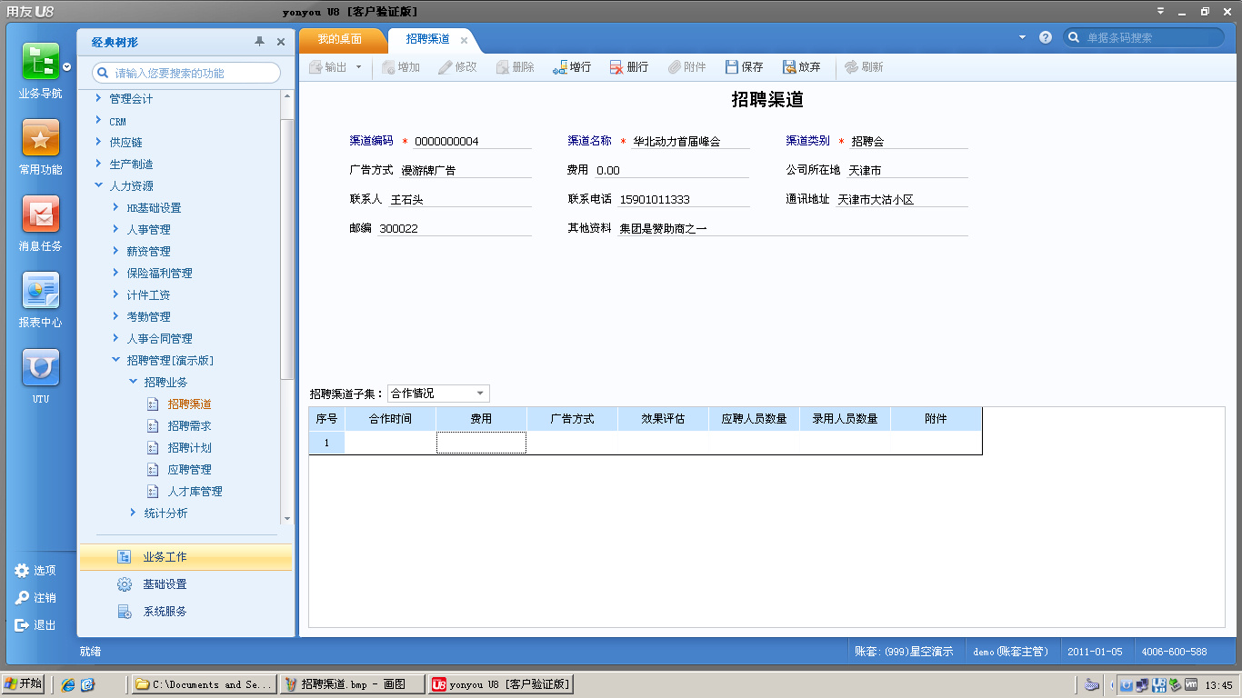Viewport: 1242px width, 698px height.
Task: Open the 消息任务 mail icon
Action: [40, 214]
